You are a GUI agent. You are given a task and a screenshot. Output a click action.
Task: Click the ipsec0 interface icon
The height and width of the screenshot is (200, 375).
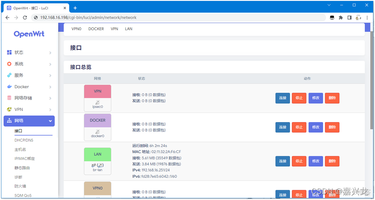coord(98,102)
